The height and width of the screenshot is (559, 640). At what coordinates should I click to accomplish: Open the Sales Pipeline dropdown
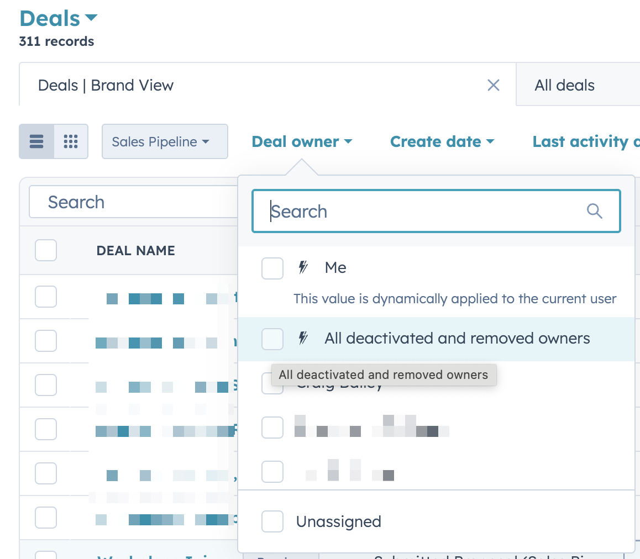click(165, 141)
